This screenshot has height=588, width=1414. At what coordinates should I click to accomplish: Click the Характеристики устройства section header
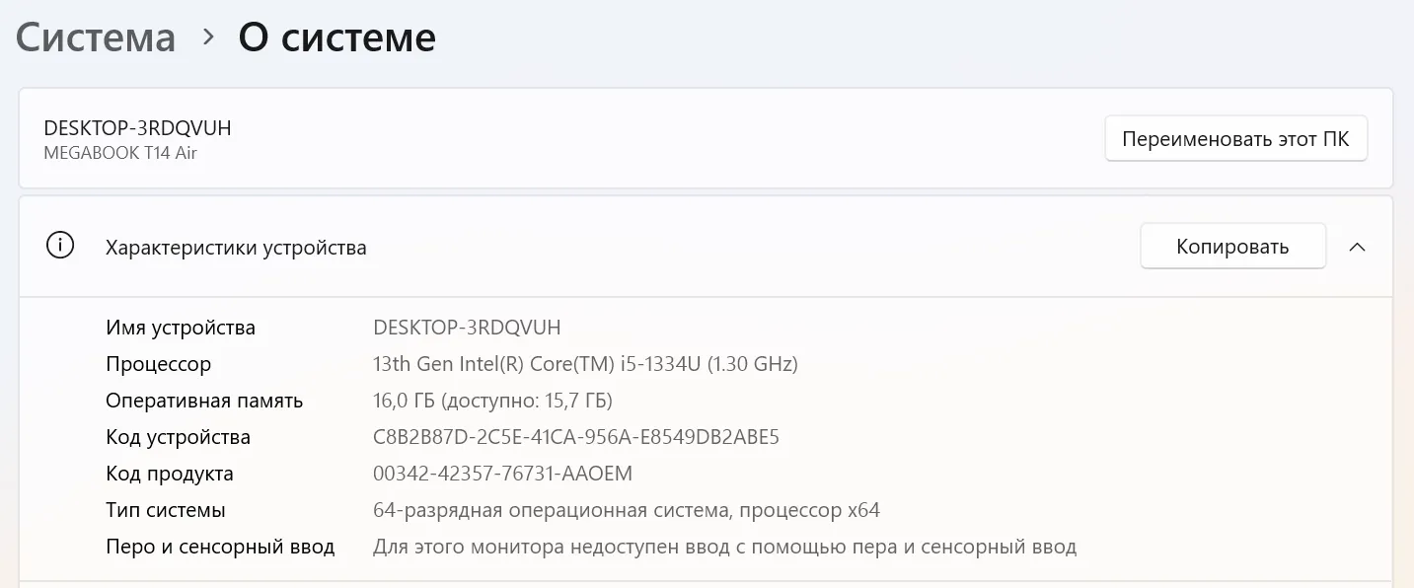click(x=236, y=248)
